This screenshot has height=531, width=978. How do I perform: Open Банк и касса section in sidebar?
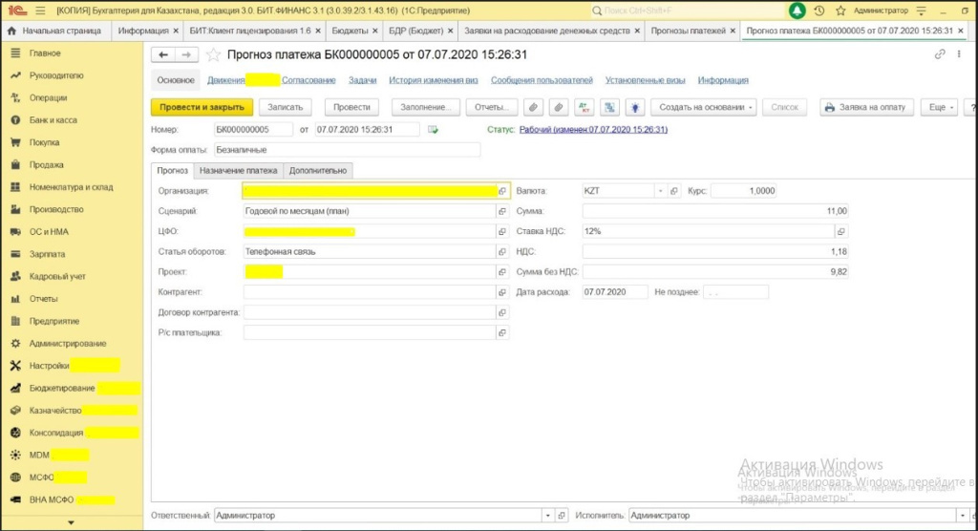tap(53, 120)
